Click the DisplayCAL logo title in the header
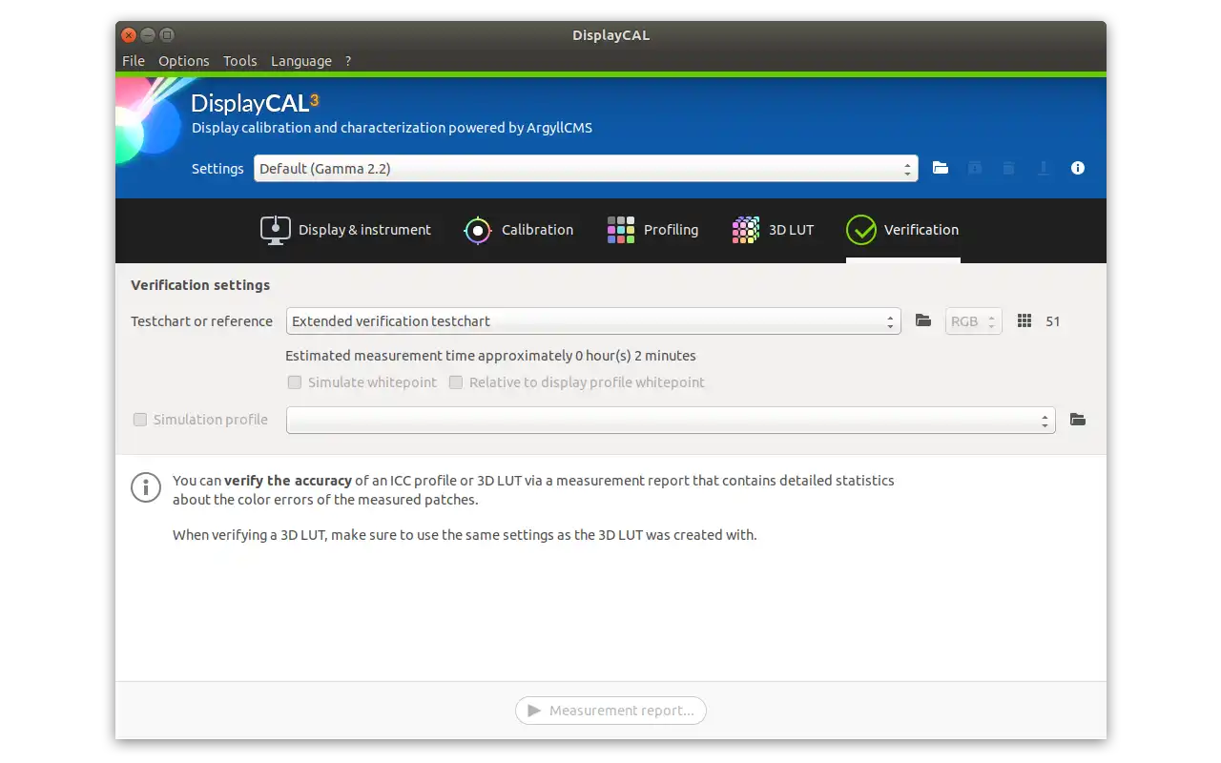This screenshot has width=1221, height=763. coord(256,103)
